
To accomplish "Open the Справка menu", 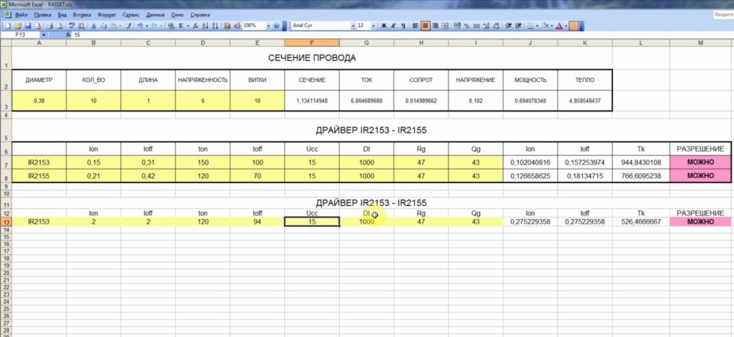I will 200,15.
